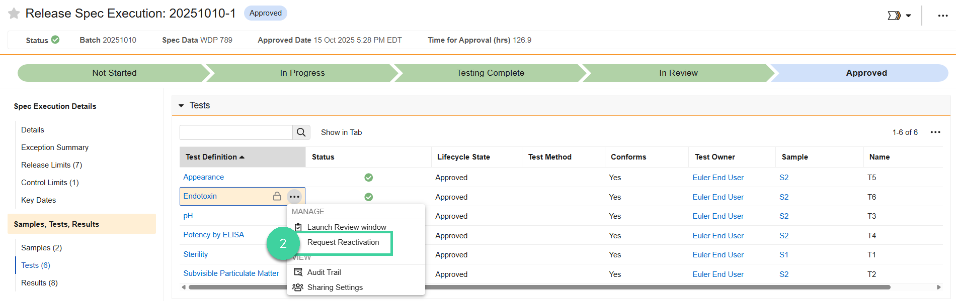Click the T6 name cell
The image size is (956, 301).
point(872,197)
